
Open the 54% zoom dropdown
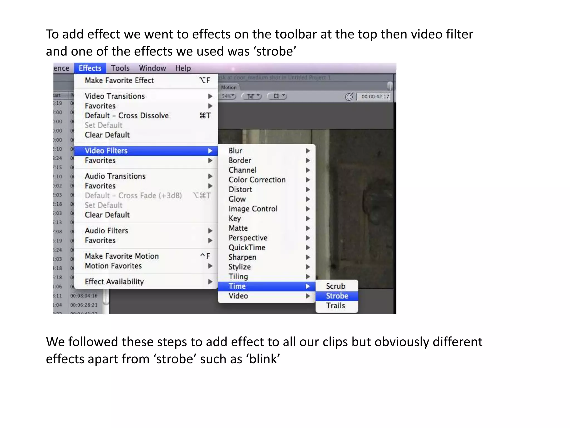point(228,96)
